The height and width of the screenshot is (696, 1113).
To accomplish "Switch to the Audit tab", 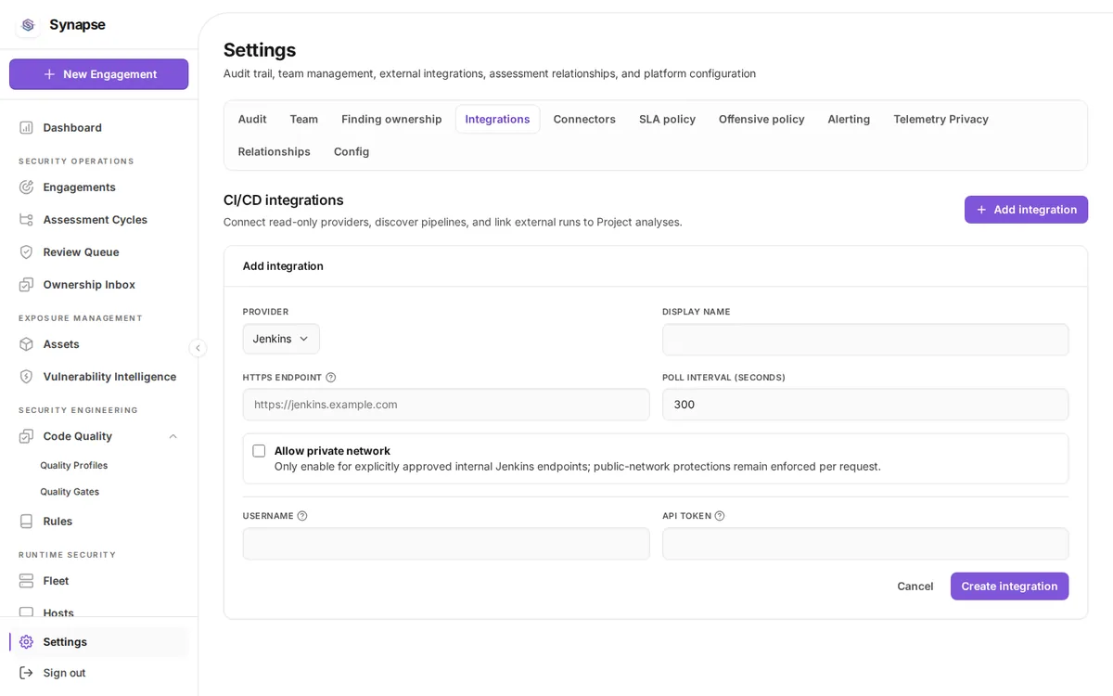I will coord(252,119).
